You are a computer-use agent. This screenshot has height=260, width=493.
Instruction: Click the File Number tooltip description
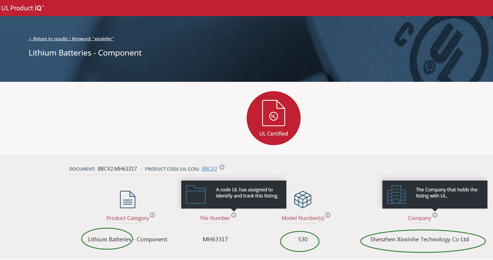247,193
